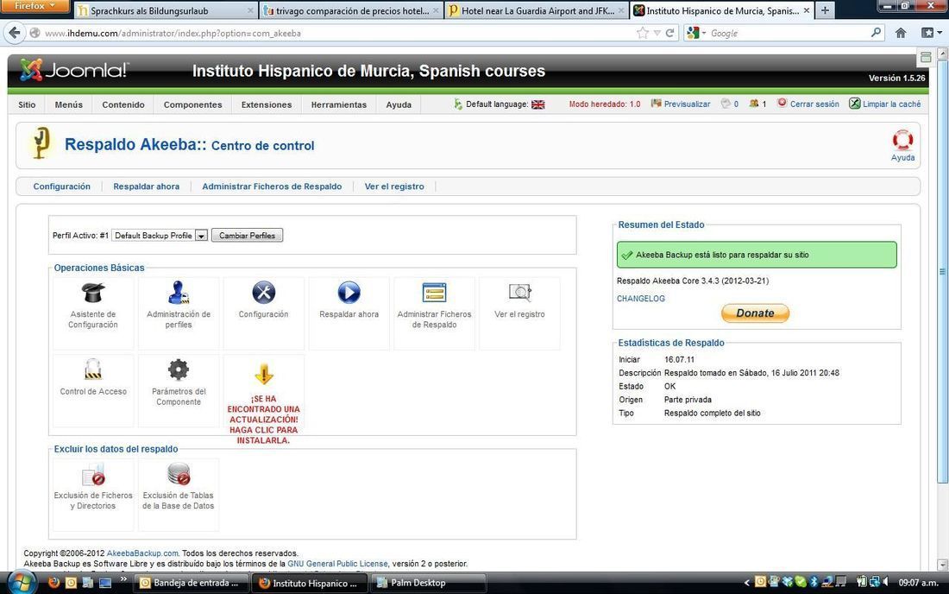Open URL history dropdown arrow in address bar
Screen dimensions: 949x594
pos(657,34)
